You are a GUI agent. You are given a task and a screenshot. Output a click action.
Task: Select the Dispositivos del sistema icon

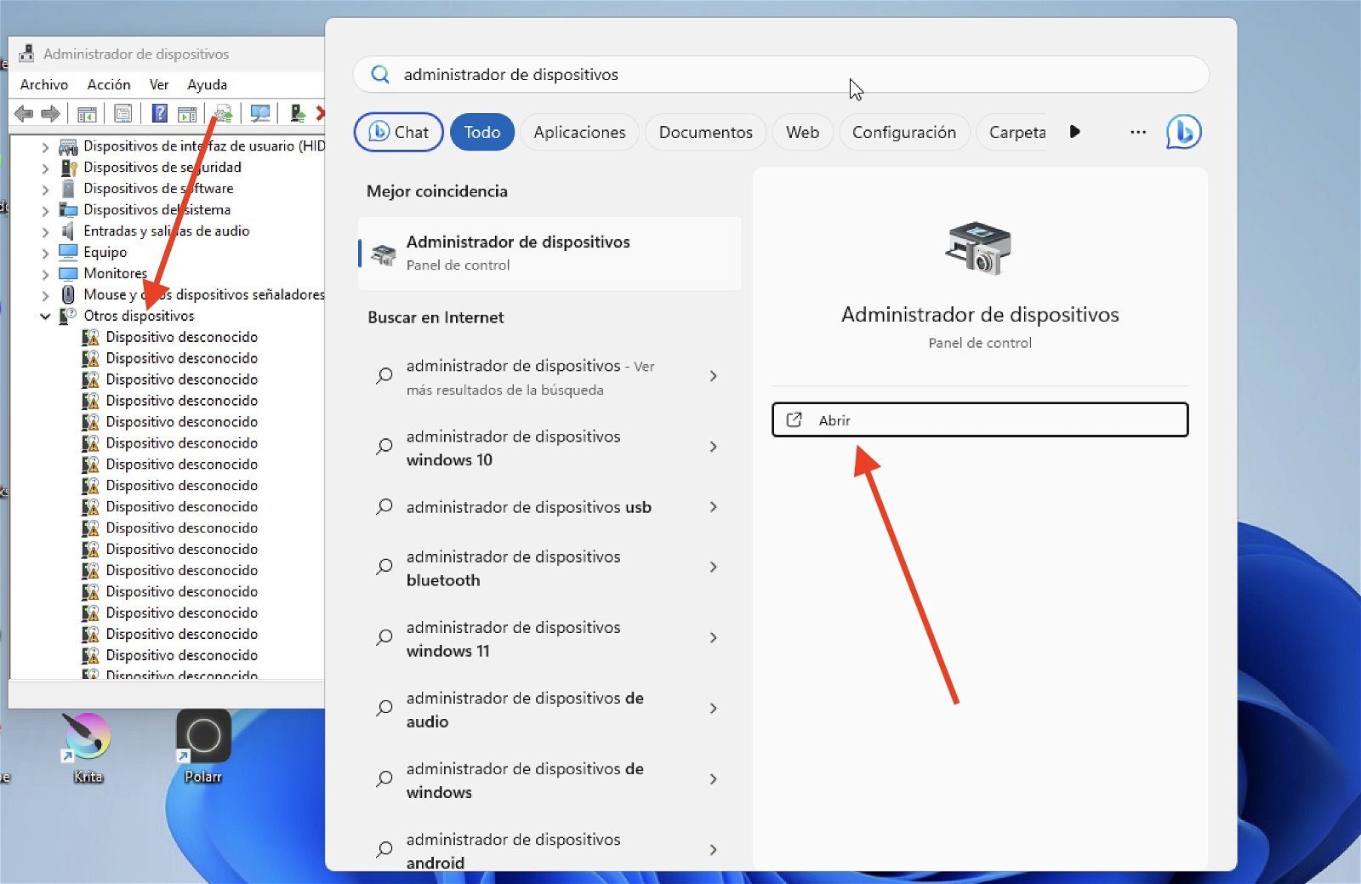(x=68, y=210)
